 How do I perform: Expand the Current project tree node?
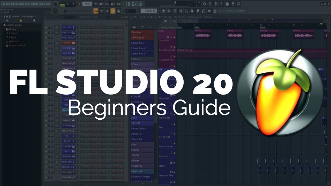13,25
